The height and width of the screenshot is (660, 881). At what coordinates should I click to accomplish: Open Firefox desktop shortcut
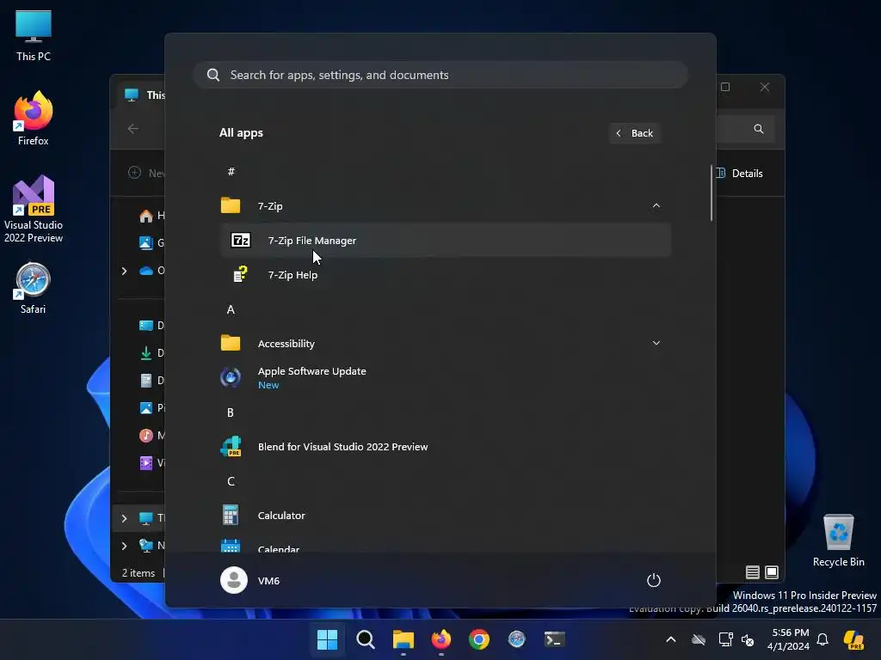pyautogui.click(x=34, y=119)
